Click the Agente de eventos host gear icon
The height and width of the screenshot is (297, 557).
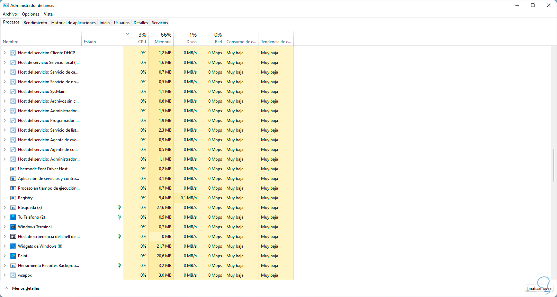(x=13, y=140)
